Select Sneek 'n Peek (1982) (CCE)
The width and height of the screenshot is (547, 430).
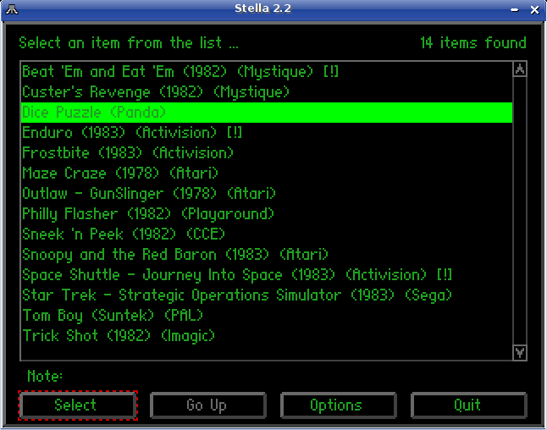(267, 234)
